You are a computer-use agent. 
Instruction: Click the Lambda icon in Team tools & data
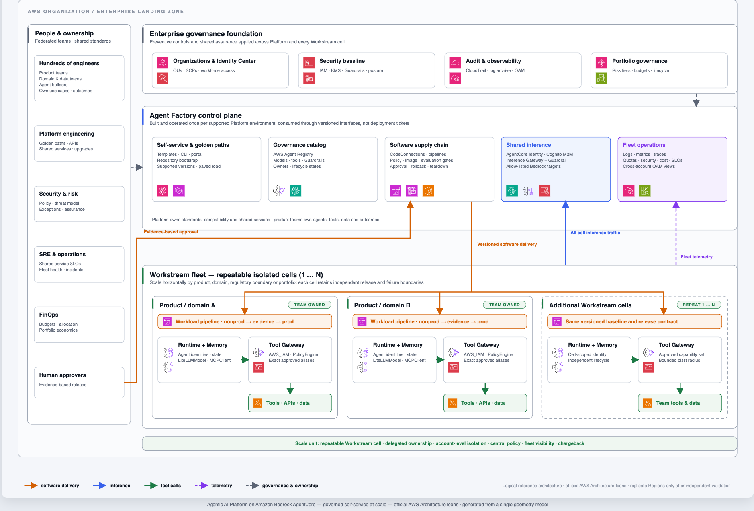coord(648,403)
